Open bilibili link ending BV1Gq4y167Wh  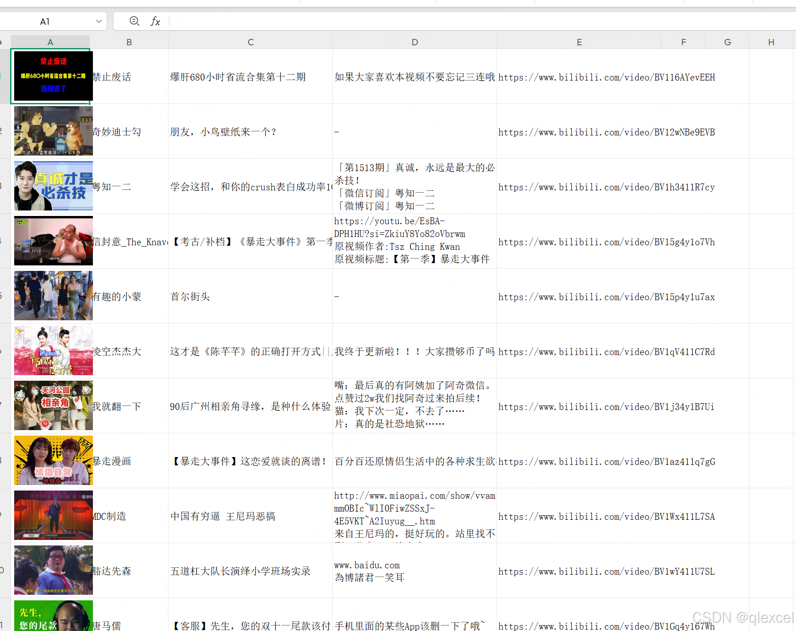click(x=606, y=626)
